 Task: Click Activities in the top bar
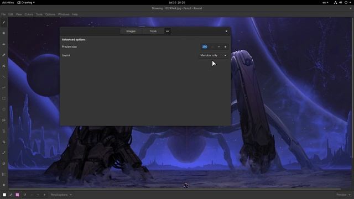(x=8, y=2)
